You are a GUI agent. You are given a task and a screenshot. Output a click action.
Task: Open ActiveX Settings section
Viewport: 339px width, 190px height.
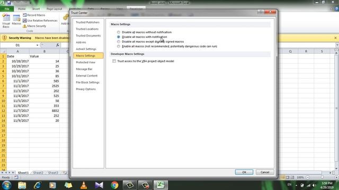pos(86,49)
